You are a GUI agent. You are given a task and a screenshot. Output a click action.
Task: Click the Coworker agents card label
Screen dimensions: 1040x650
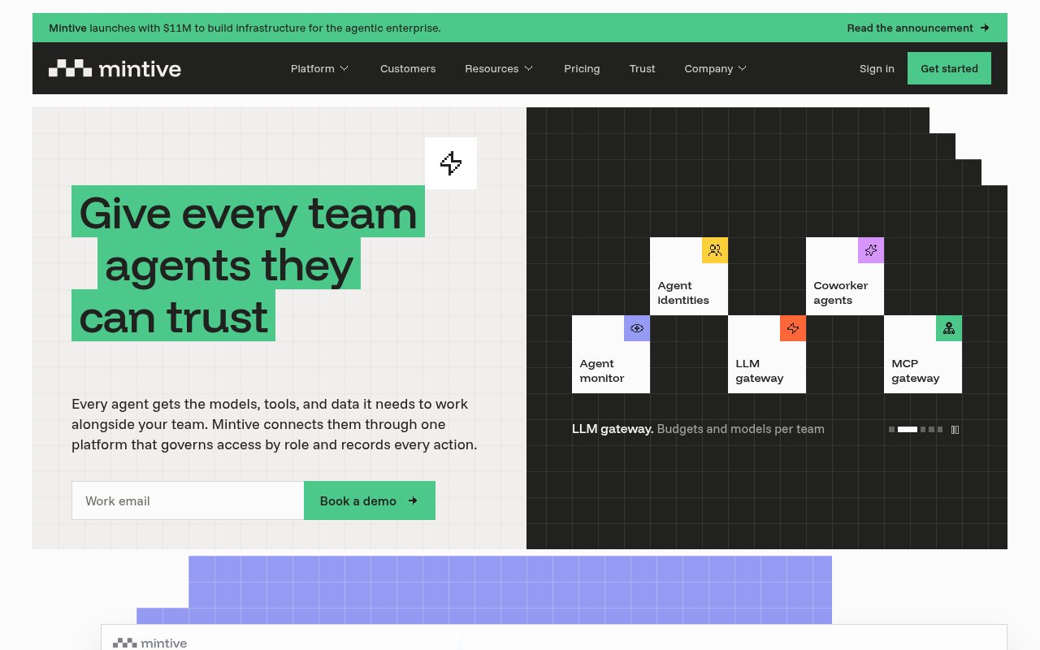pos(841,292)
